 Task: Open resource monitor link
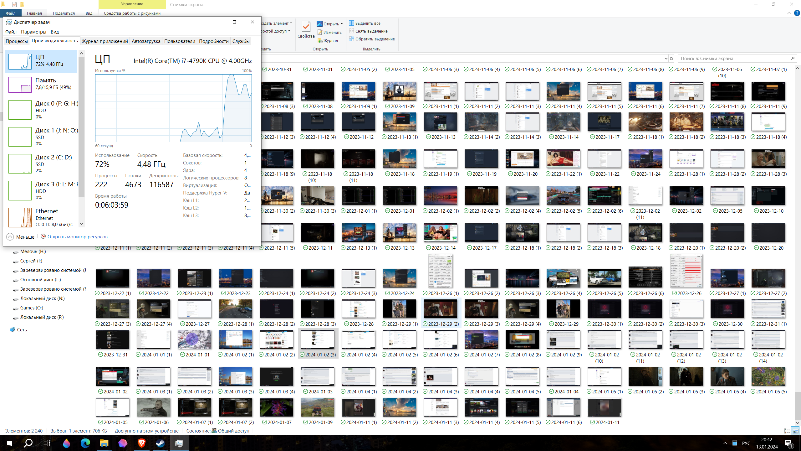pos(77,237)
